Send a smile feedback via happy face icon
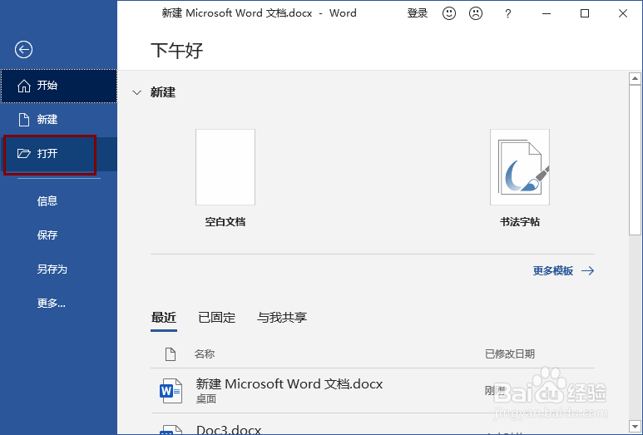643x435 pixels. tap(449, 13)
